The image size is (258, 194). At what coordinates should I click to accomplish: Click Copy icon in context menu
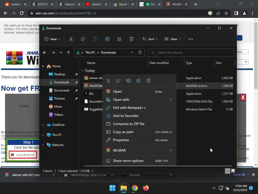click(x=118, y=81)
